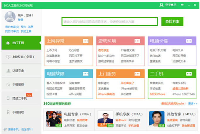Open the message icon in title bar
Image resolution: width=200 pixels, height=134 pixels.
coord(182,5)
